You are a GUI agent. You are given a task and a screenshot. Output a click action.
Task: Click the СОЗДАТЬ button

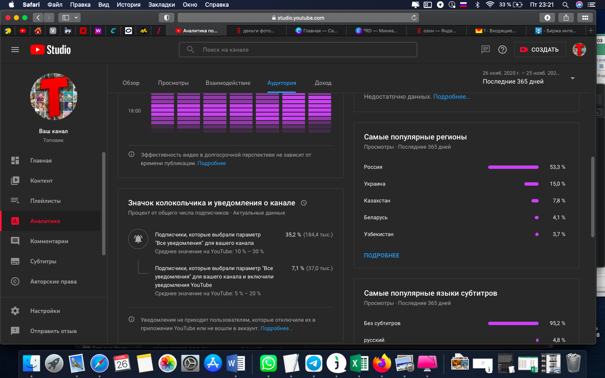[x=540, y=50]
